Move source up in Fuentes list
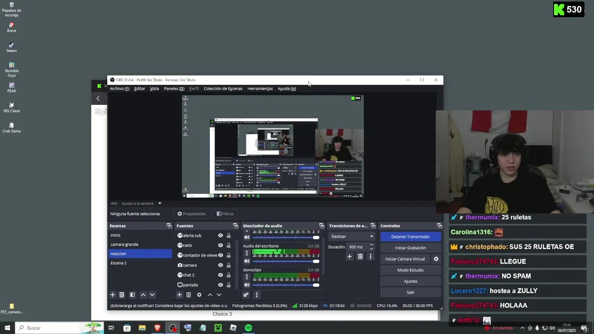Screen dimensions: 594x334 pos(210,295)
